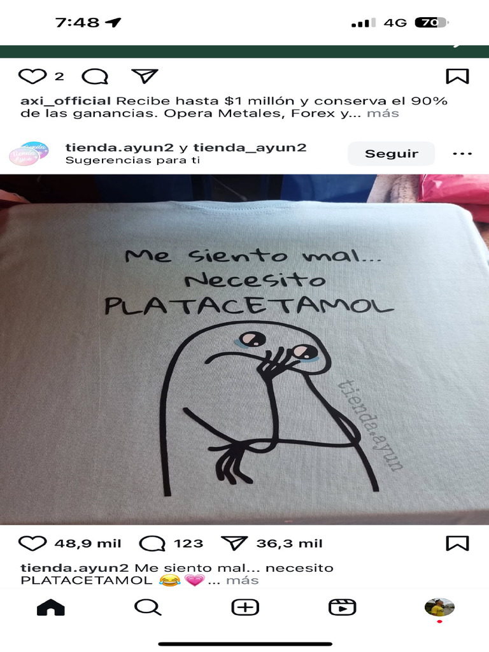Image resolution: width=489 pixels, height=652 pixels.
Task: Like the axi_official ad post
Action: coord(32,76)
